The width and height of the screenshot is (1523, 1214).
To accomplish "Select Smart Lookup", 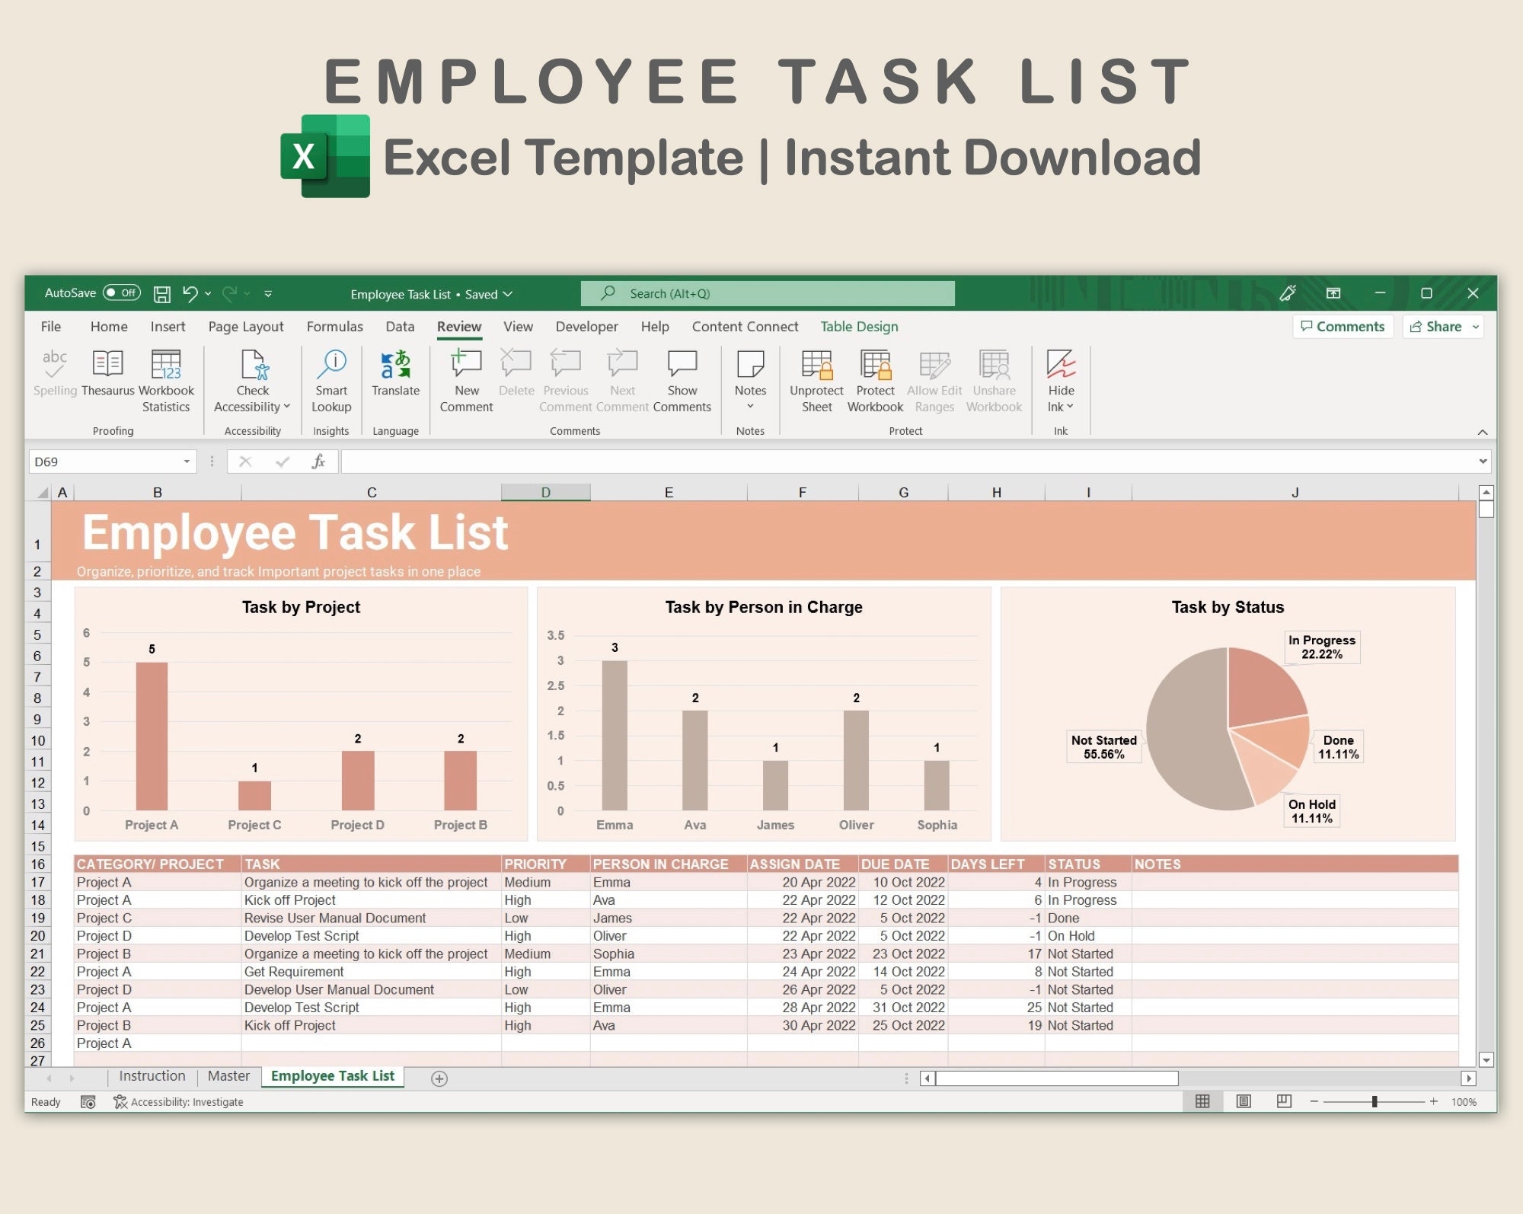I will pos(331,379).
